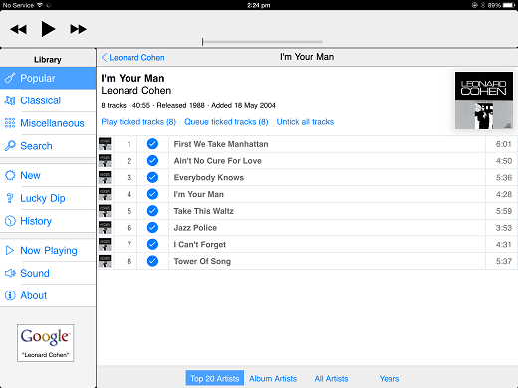The height and width of the screenshot is (388, 518).
Task: Click Untick all tracks
Action: click(x=305, y=122)
